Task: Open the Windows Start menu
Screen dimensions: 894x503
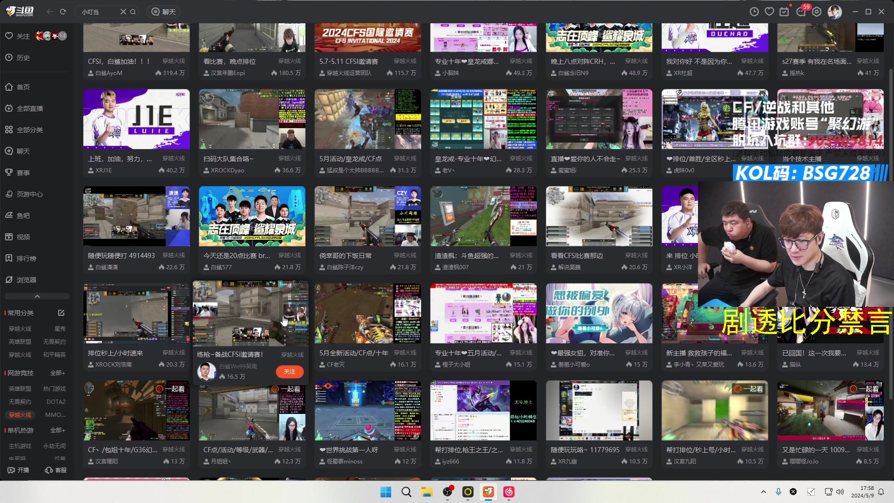Action: [386, 492]
